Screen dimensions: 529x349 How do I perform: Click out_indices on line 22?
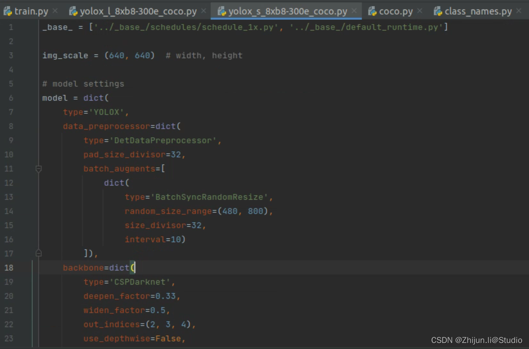pyautogui.click(x=111, y=325)
